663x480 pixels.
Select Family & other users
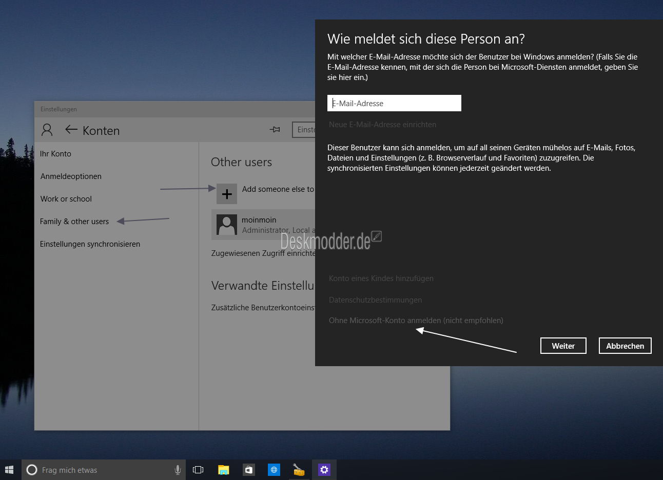pyautogui.click(x=74, y=222)
